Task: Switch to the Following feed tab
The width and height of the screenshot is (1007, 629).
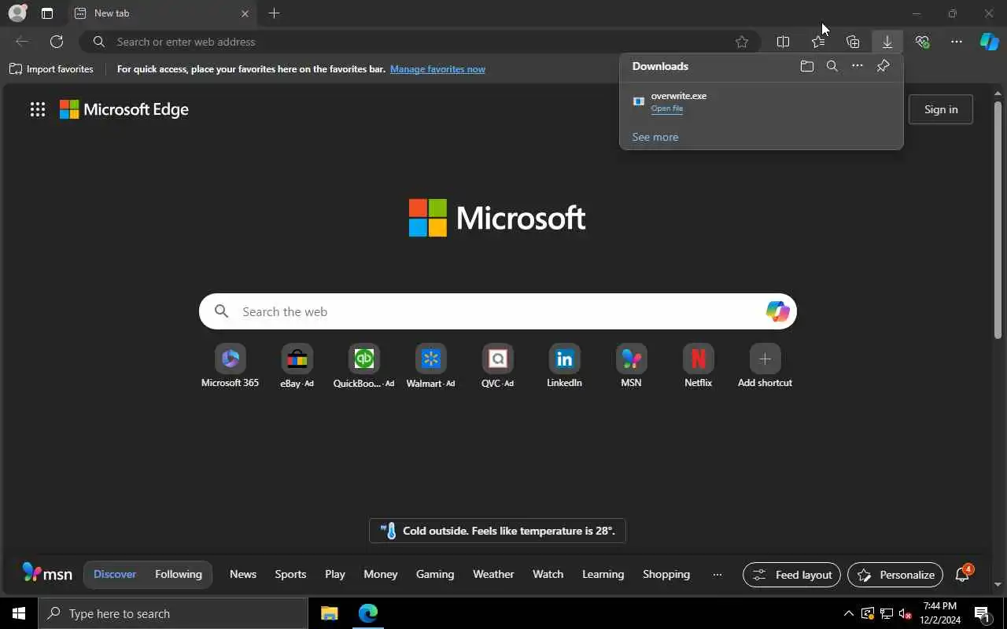Action: 179,574
